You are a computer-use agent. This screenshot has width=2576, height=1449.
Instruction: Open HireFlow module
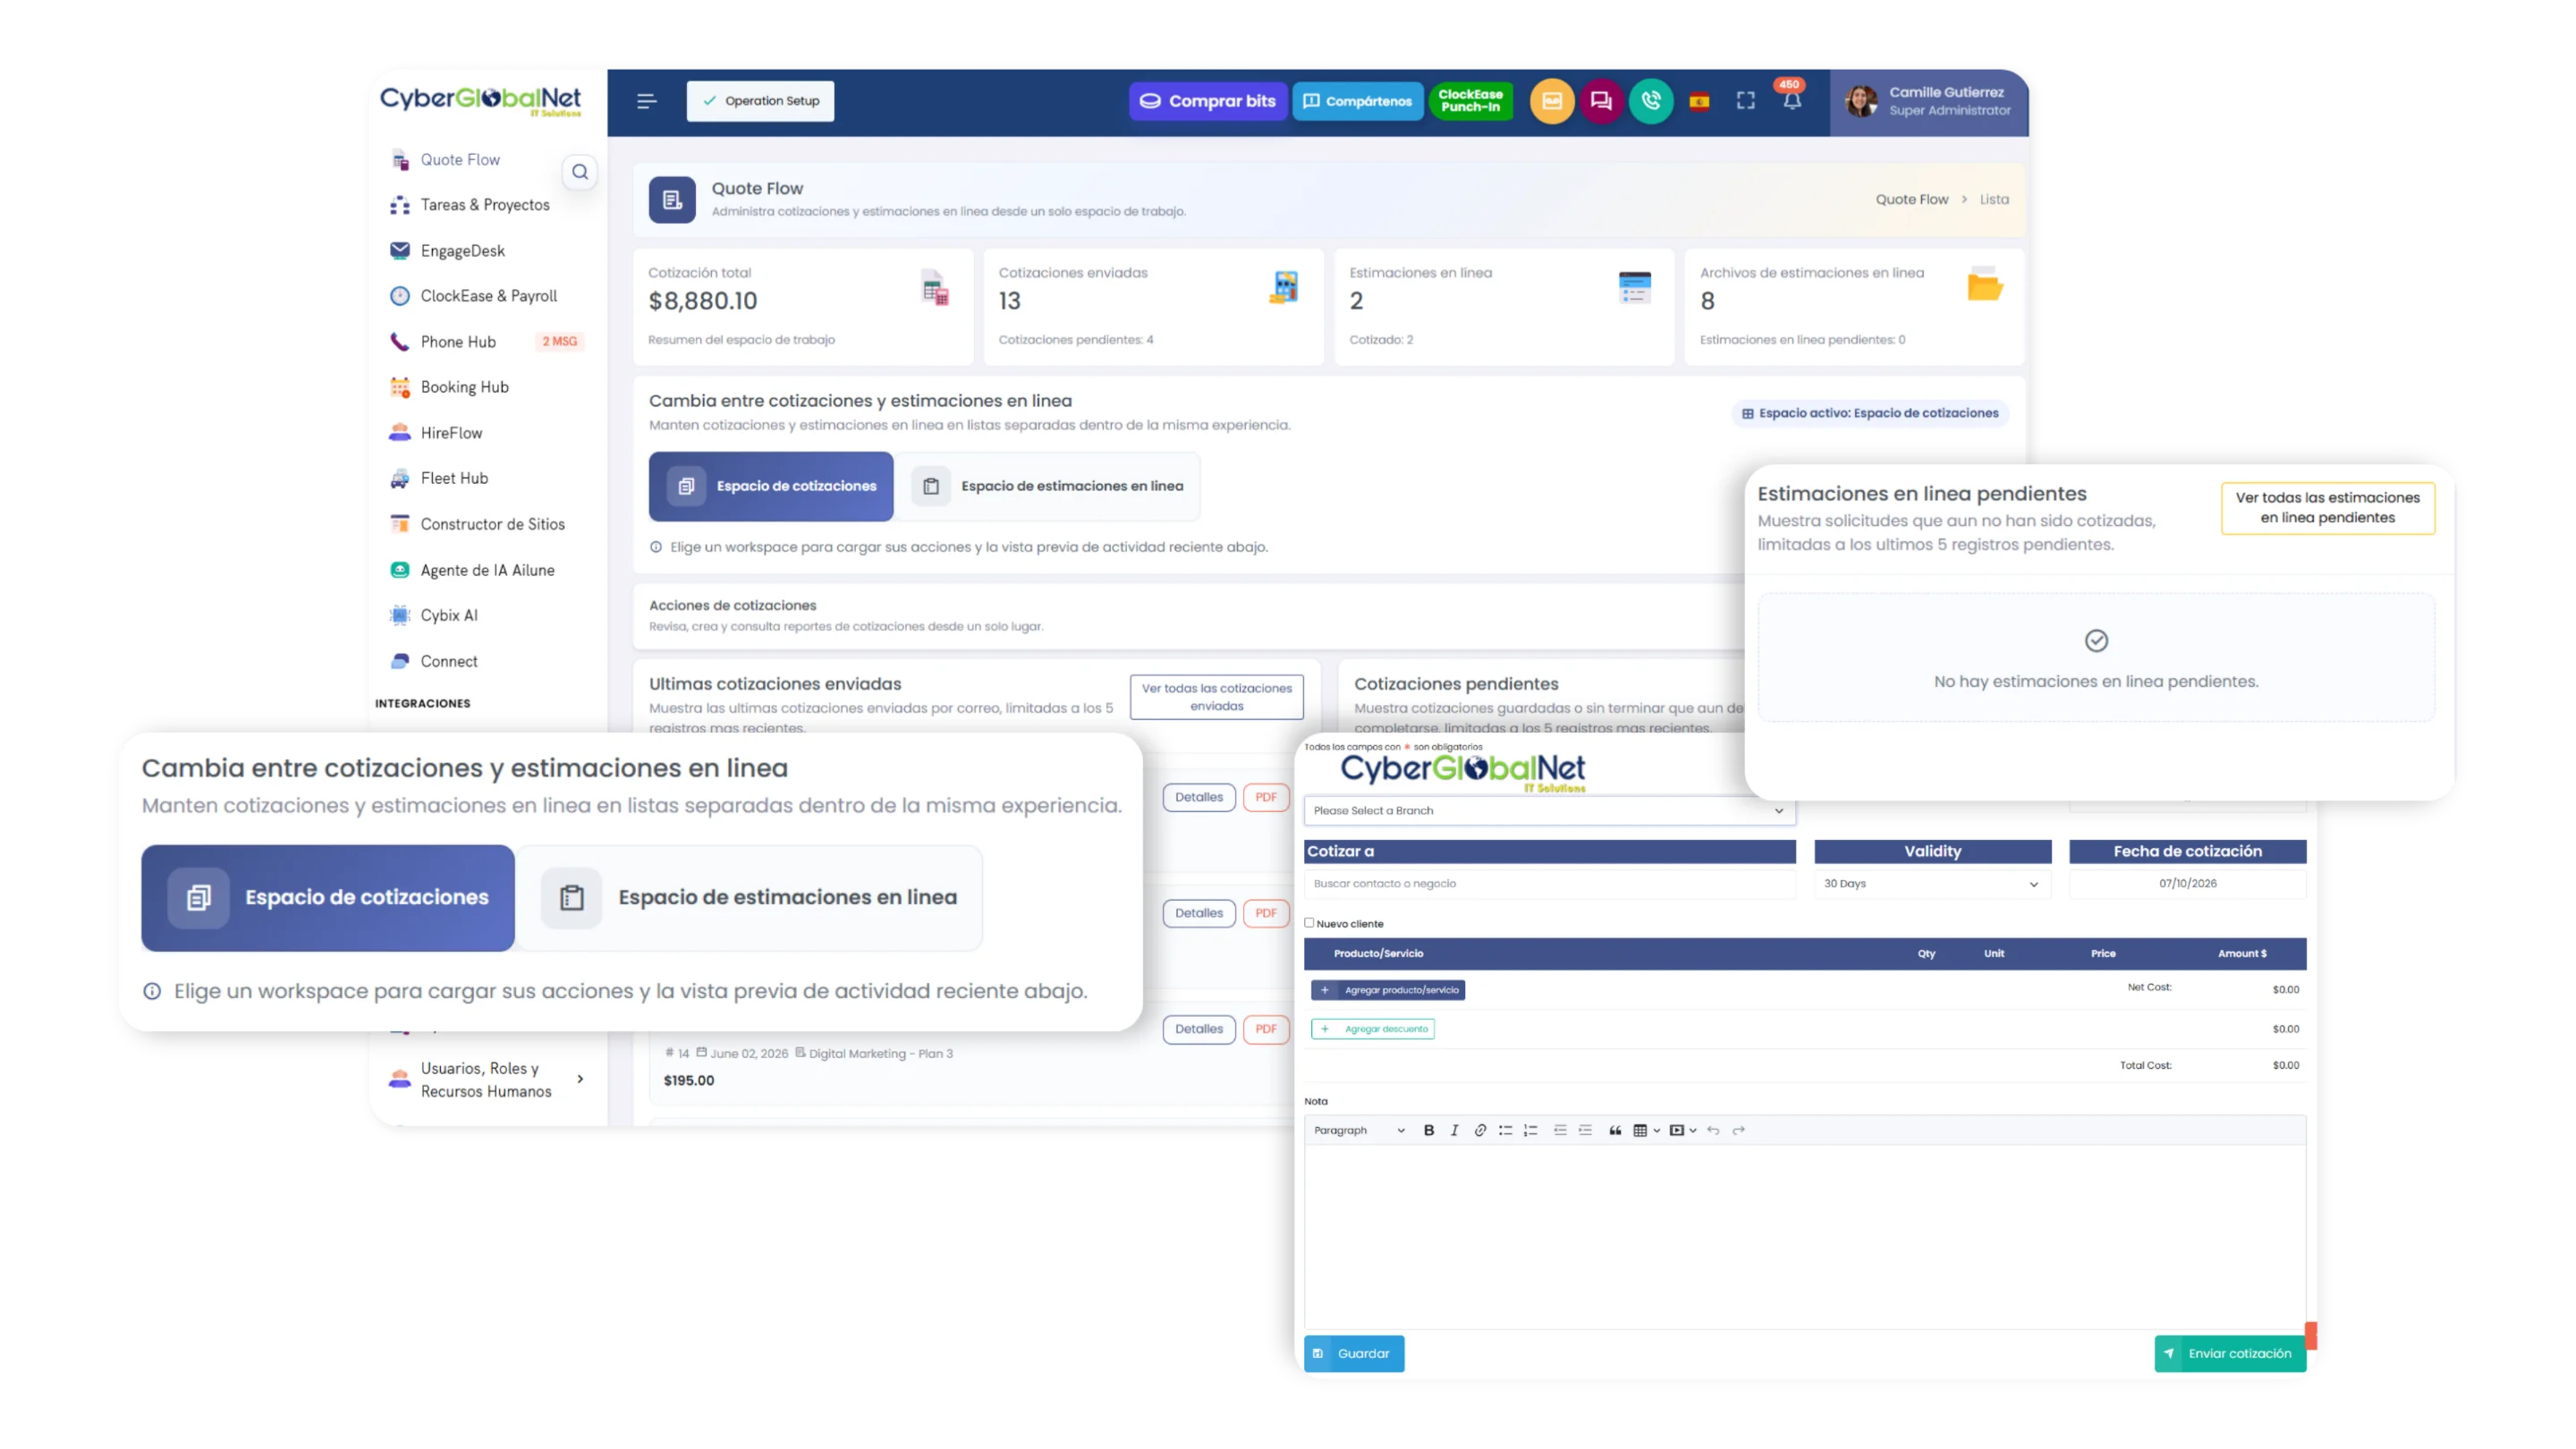click(451, 433)
